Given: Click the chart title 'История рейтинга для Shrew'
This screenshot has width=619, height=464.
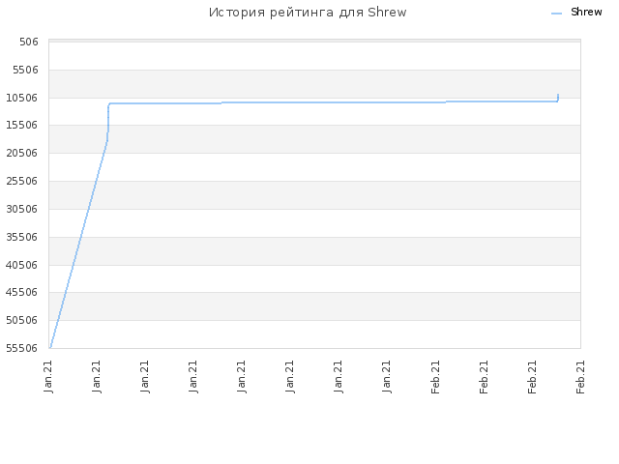Looking at the screenshot, I should (308, 13).
